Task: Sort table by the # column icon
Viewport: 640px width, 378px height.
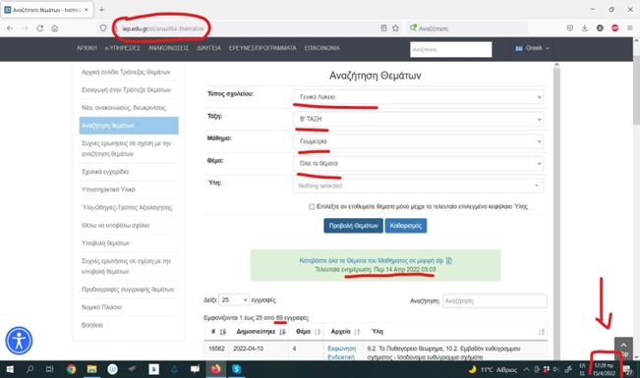Action: 223,332
